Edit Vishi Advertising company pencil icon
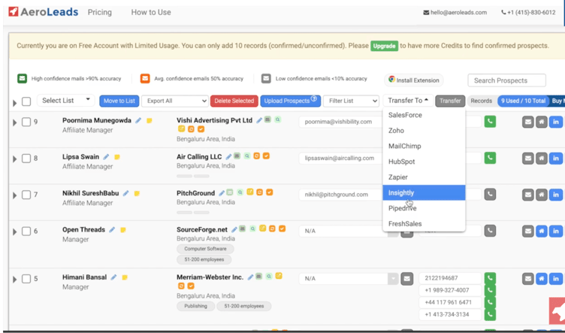 pos(259,120)
